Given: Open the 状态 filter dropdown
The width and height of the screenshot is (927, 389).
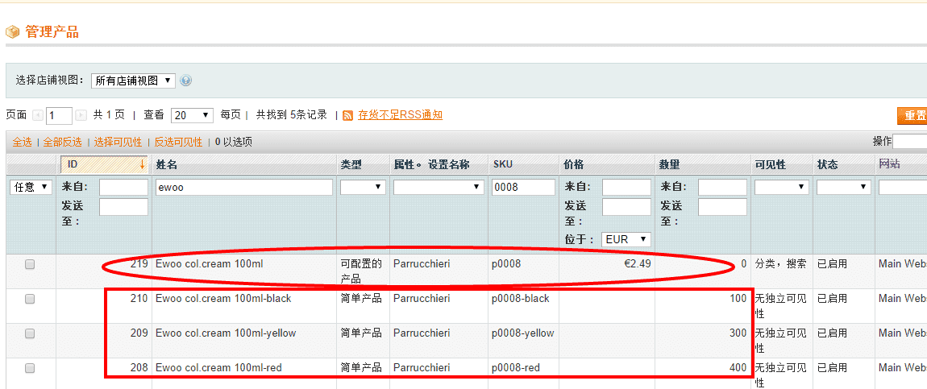Looking at the screenshot, I should [844, 187].
